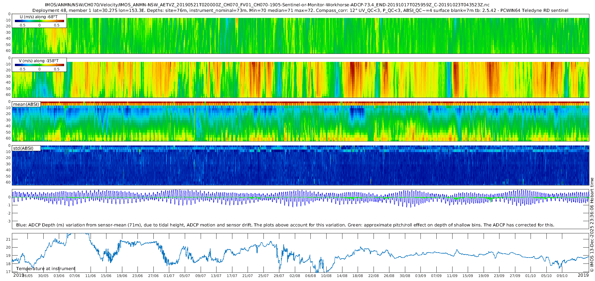Viewport: 595px width, 281px height.
Task: Select the "U (m/s) along -68°T" legend title
Action: coord(39,17)
